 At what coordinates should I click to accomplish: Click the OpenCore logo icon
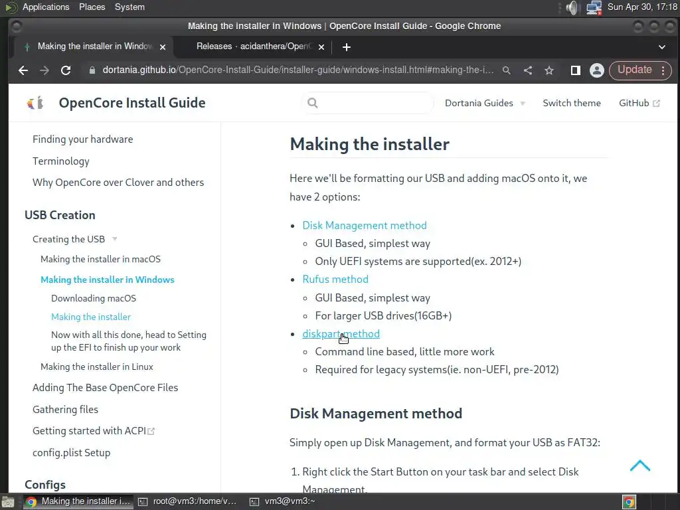35,103
